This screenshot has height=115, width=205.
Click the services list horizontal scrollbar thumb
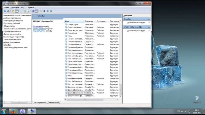coord(85,99)
